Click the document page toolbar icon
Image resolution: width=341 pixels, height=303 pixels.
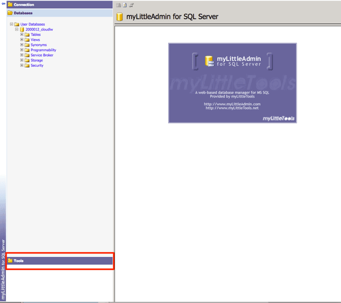pos(125,5)
